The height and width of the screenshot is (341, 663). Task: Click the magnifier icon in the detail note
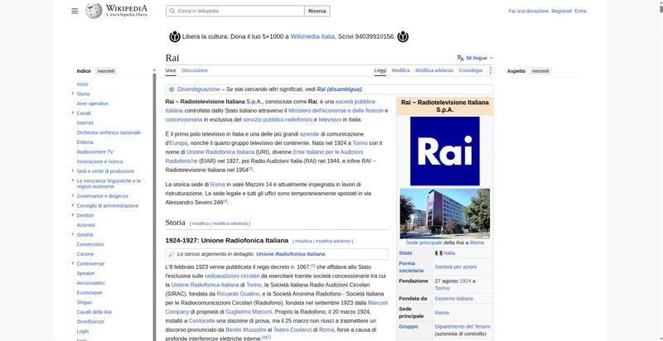coord(172,254)
